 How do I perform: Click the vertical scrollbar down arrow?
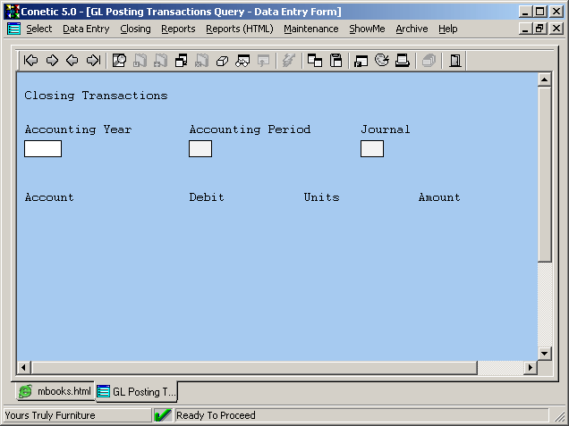click(544, 354)
